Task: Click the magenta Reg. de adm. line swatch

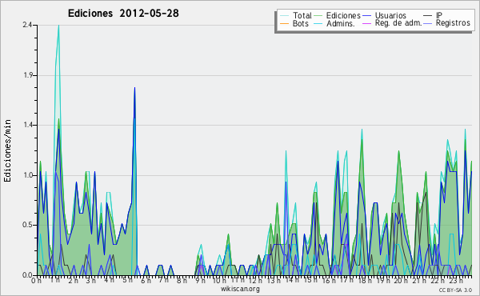Action: pos(367,23)
